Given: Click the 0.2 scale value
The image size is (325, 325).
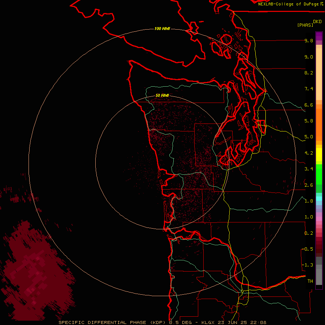Looking at the screenshot, I should click(309, 233).
